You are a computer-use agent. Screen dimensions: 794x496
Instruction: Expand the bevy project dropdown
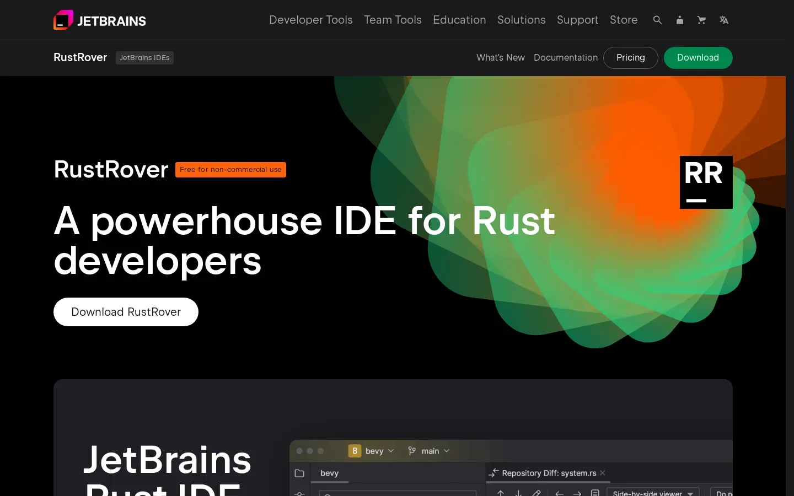pos(379,451)
